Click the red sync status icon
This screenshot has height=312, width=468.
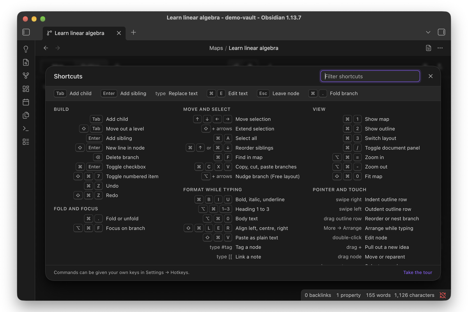[443, 295]
